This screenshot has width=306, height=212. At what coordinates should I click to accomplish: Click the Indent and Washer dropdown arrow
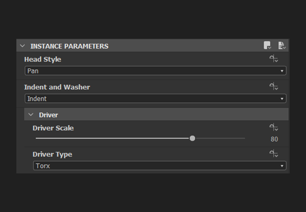coord(282,99)
